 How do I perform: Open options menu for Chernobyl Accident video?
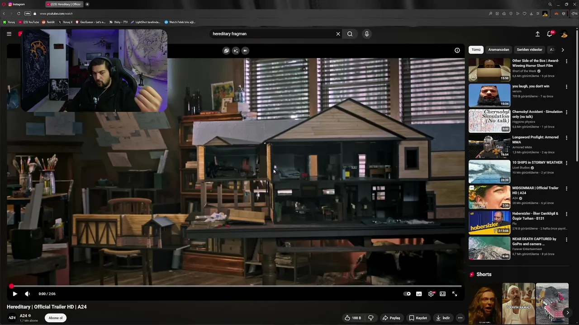pyautogui.click(x=566, y=112)
